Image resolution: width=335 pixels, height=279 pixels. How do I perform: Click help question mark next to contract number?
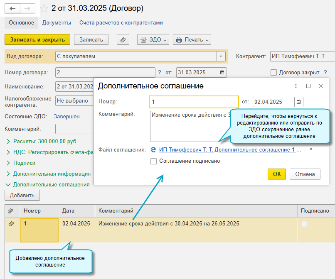(159, 72)
